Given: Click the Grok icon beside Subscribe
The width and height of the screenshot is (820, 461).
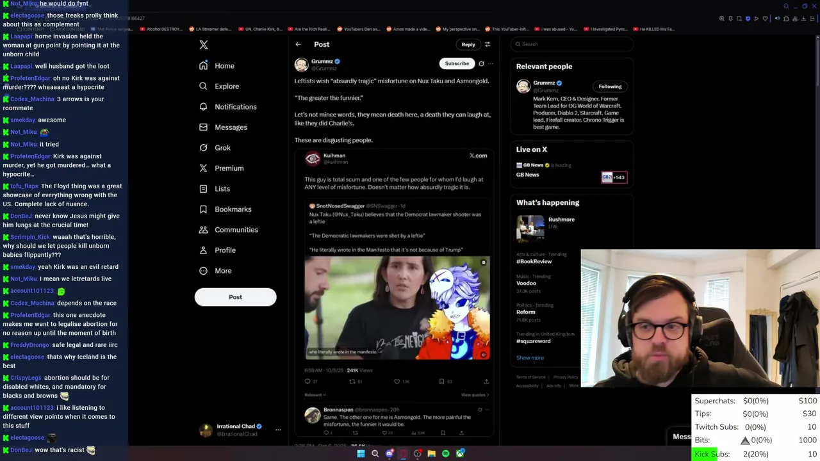Looking at the screenshot, I should (x=481, y=63).
